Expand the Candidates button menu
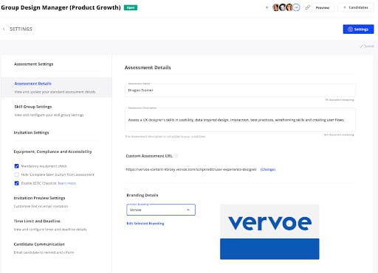378x273 pixels. coord(356,7)
